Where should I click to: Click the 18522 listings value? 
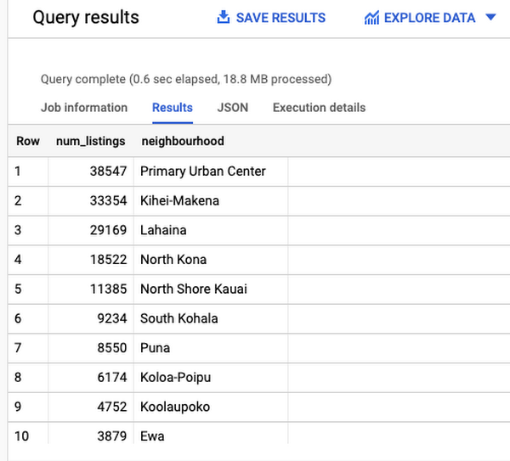pos(108,260)
